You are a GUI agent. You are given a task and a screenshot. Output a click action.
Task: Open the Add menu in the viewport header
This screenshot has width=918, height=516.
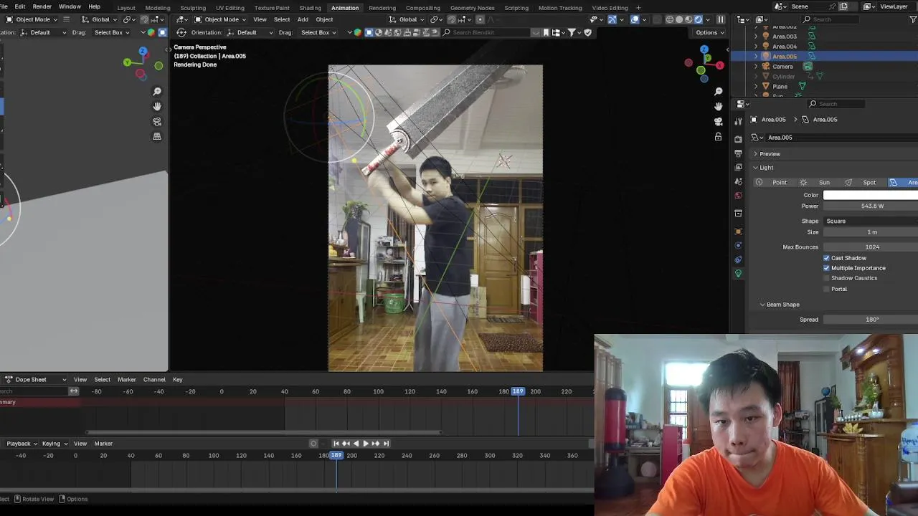pos(303,19)
